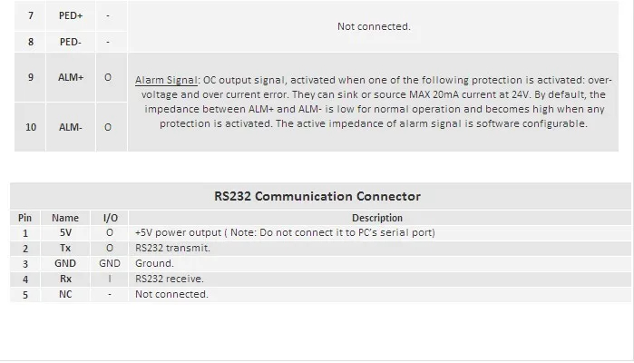Select the ALM- name cell

tap(71, 127)
